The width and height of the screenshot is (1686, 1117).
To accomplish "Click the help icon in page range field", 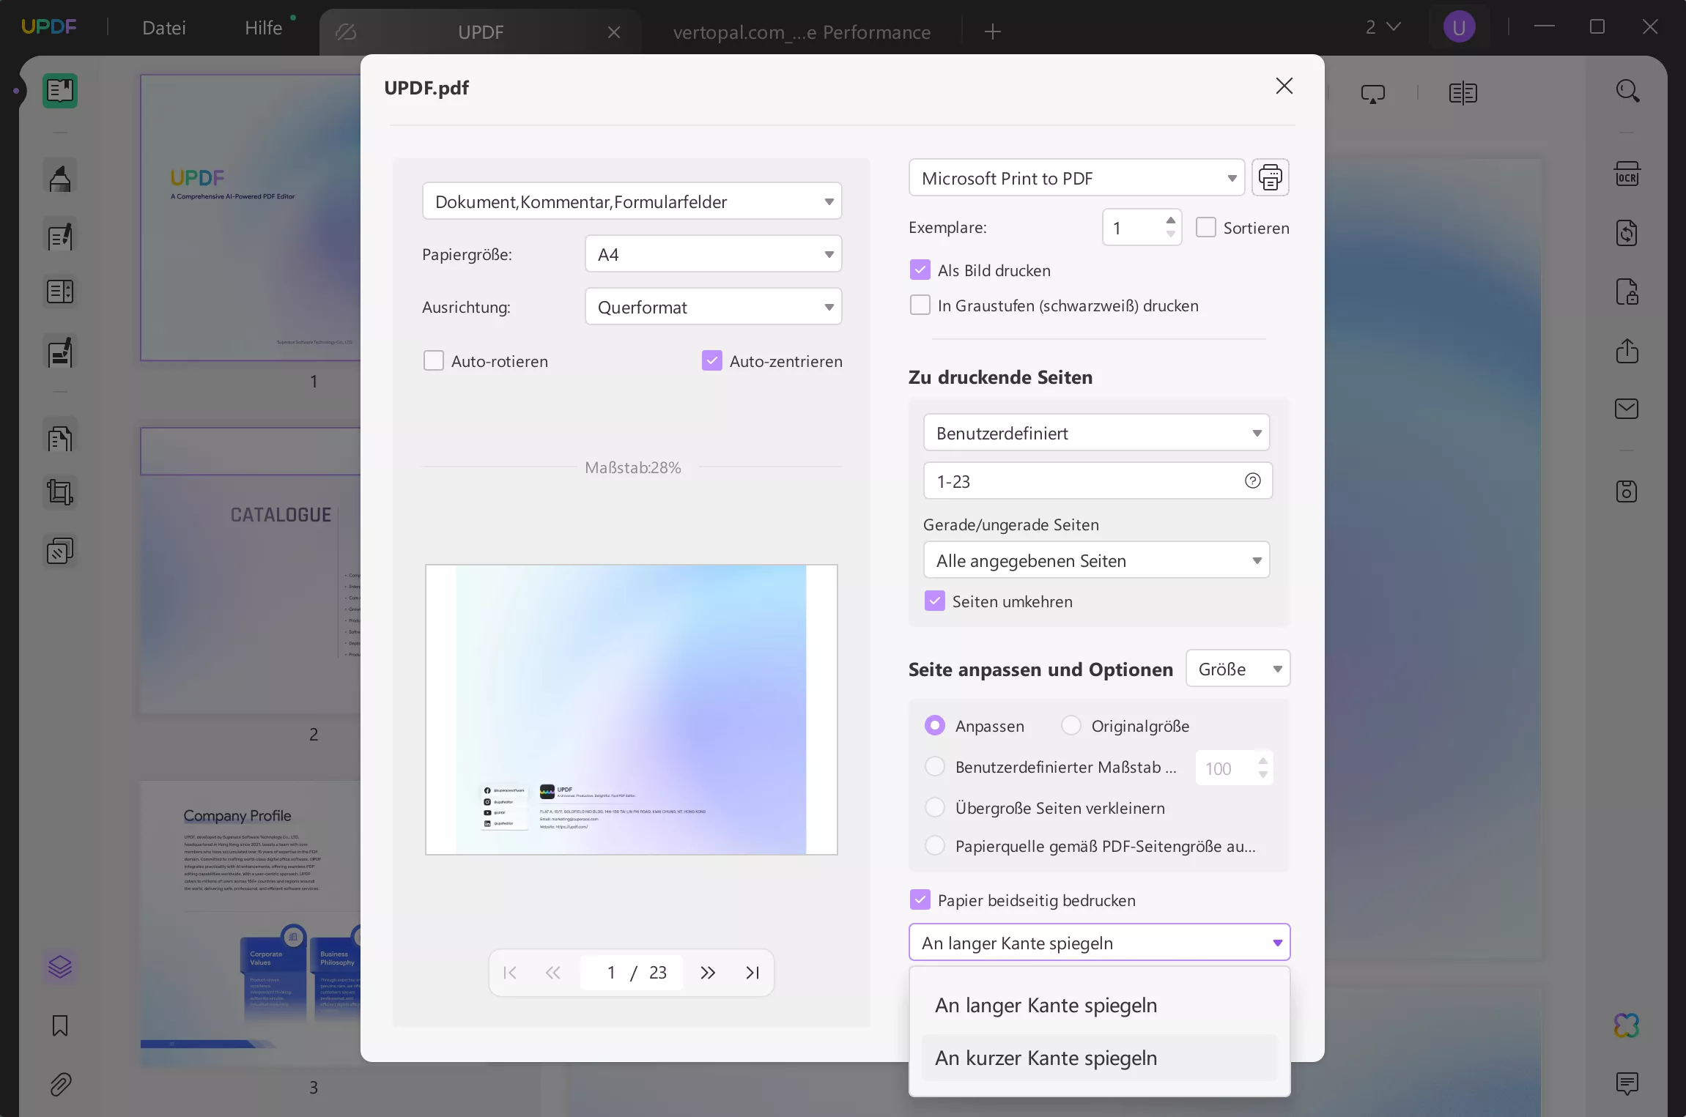I will pos(1252,481).
